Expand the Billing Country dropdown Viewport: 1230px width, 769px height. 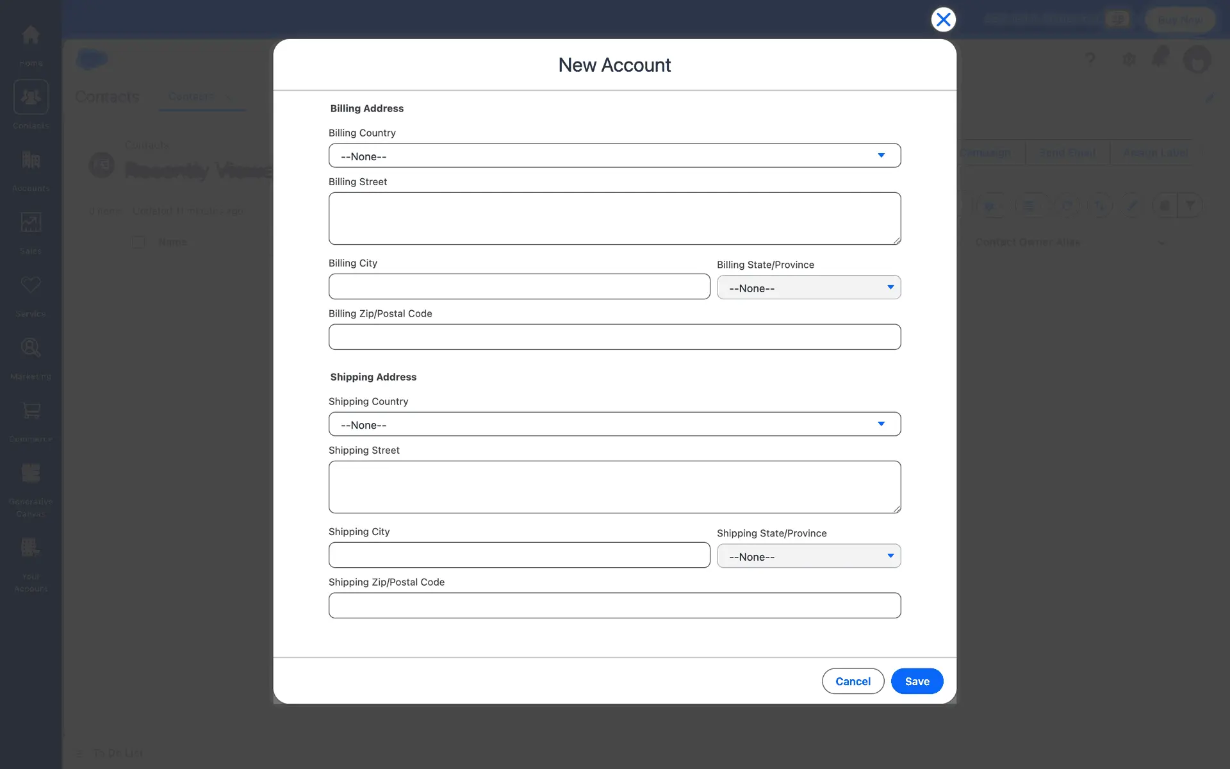[x=614, y=156]
